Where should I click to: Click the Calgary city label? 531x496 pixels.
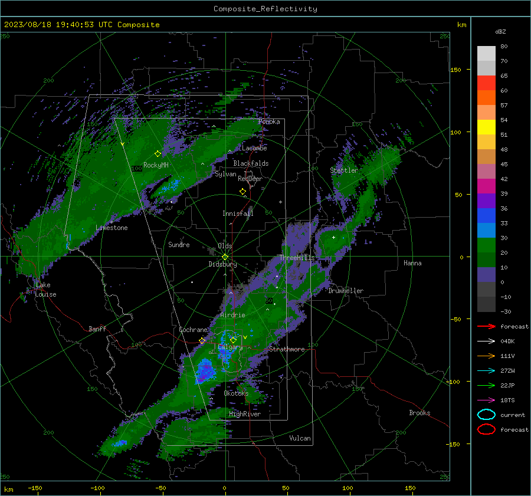(x=230, y=347)
